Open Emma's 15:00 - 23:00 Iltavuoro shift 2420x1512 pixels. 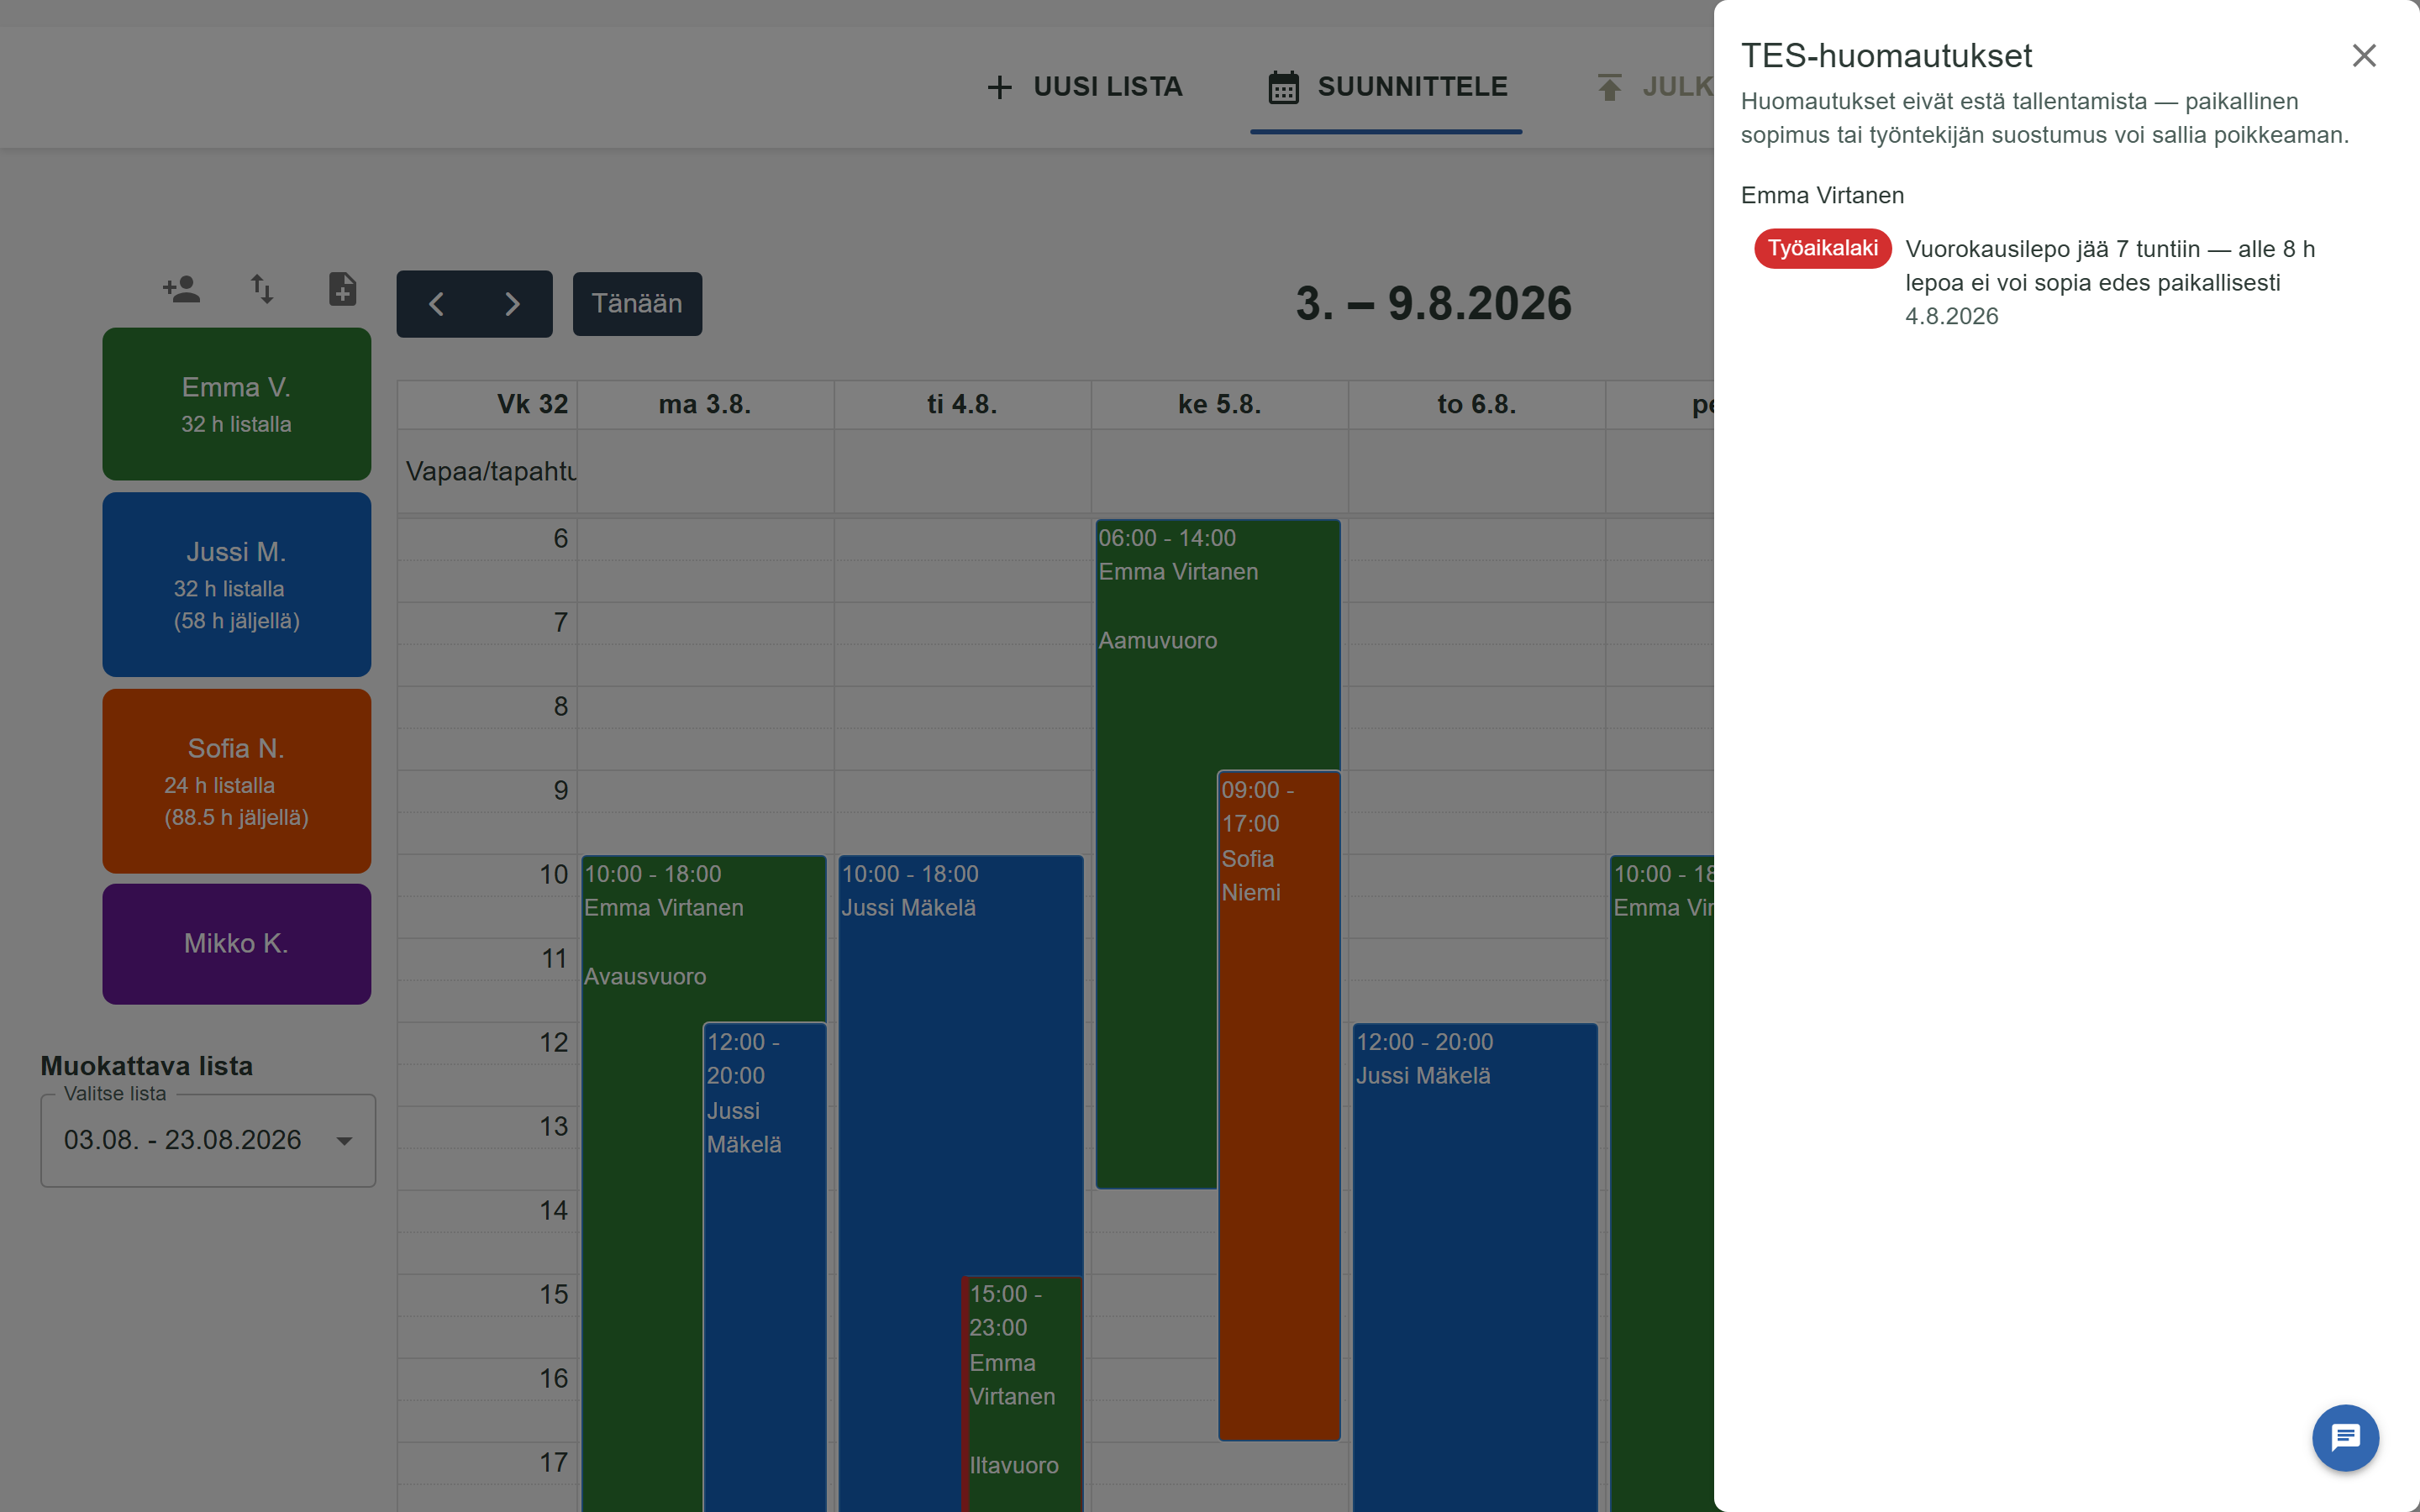click(1022, 1394)
